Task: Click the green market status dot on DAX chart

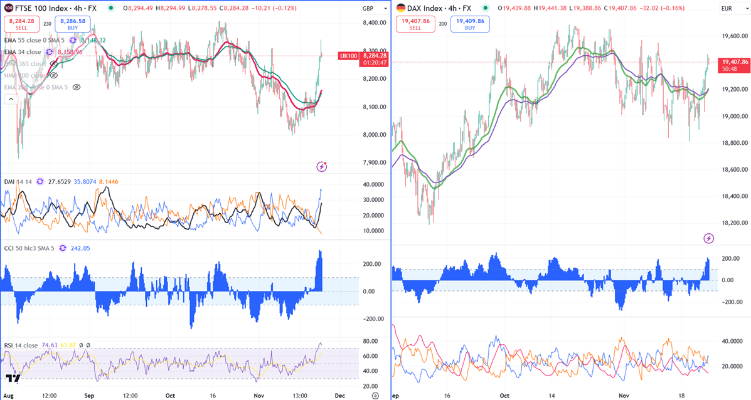Action: (485, 8)
